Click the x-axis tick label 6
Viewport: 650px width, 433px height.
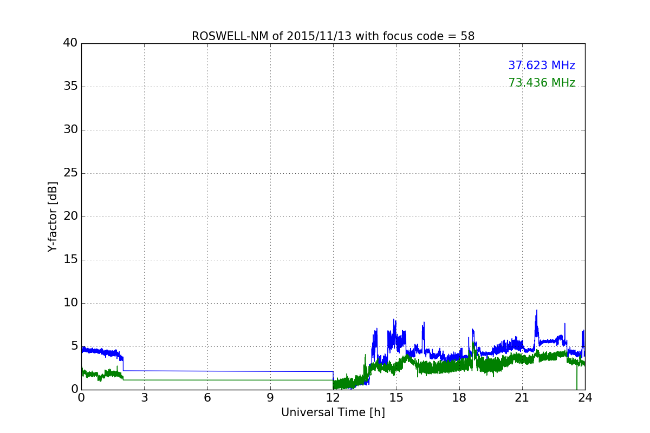pyautogui.click(x=207, y=398)
